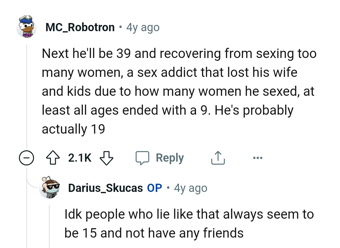
Task: Collapse the thread with the minus circle
Action: tap(26, 158)
